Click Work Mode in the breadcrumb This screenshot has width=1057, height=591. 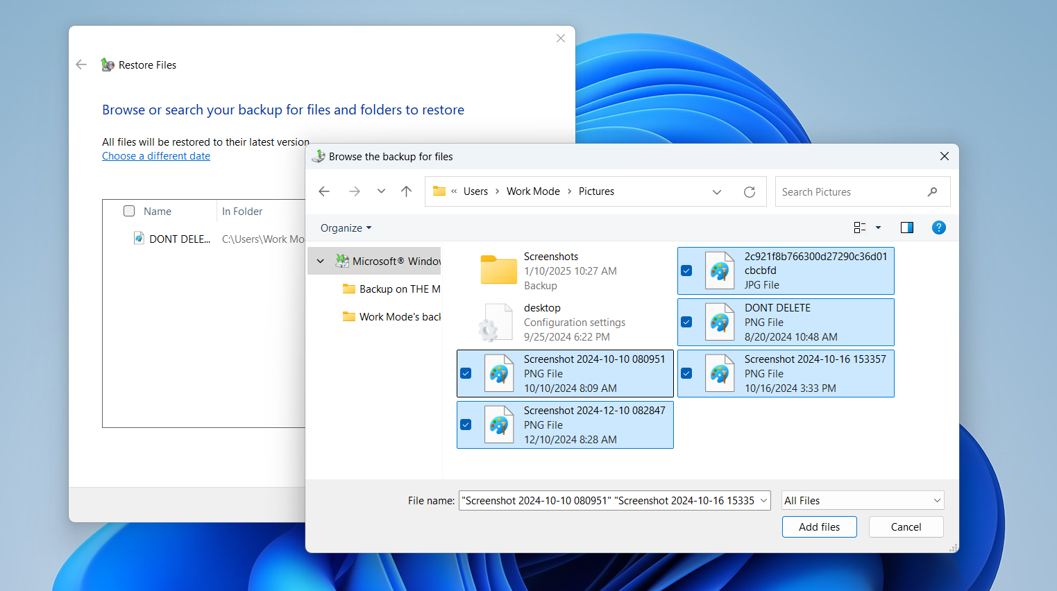click(533, 191)
